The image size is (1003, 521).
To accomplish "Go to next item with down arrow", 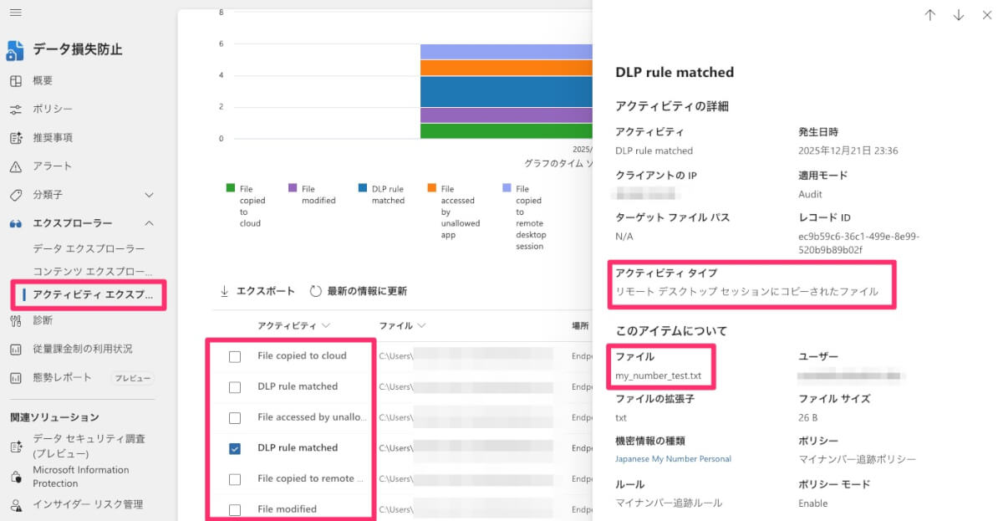I will pyautogui.click(x=958, y=15).
